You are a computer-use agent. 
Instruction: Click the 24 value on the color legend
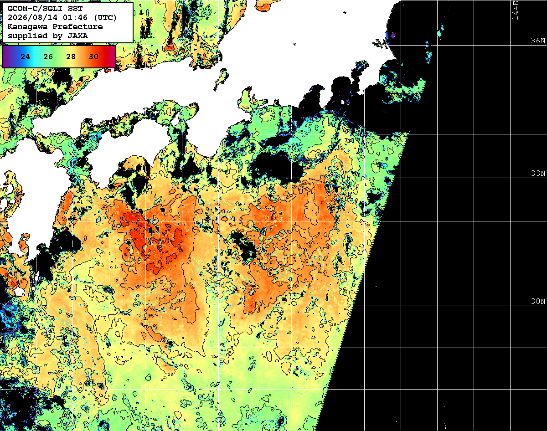click(x=26, y=57)
